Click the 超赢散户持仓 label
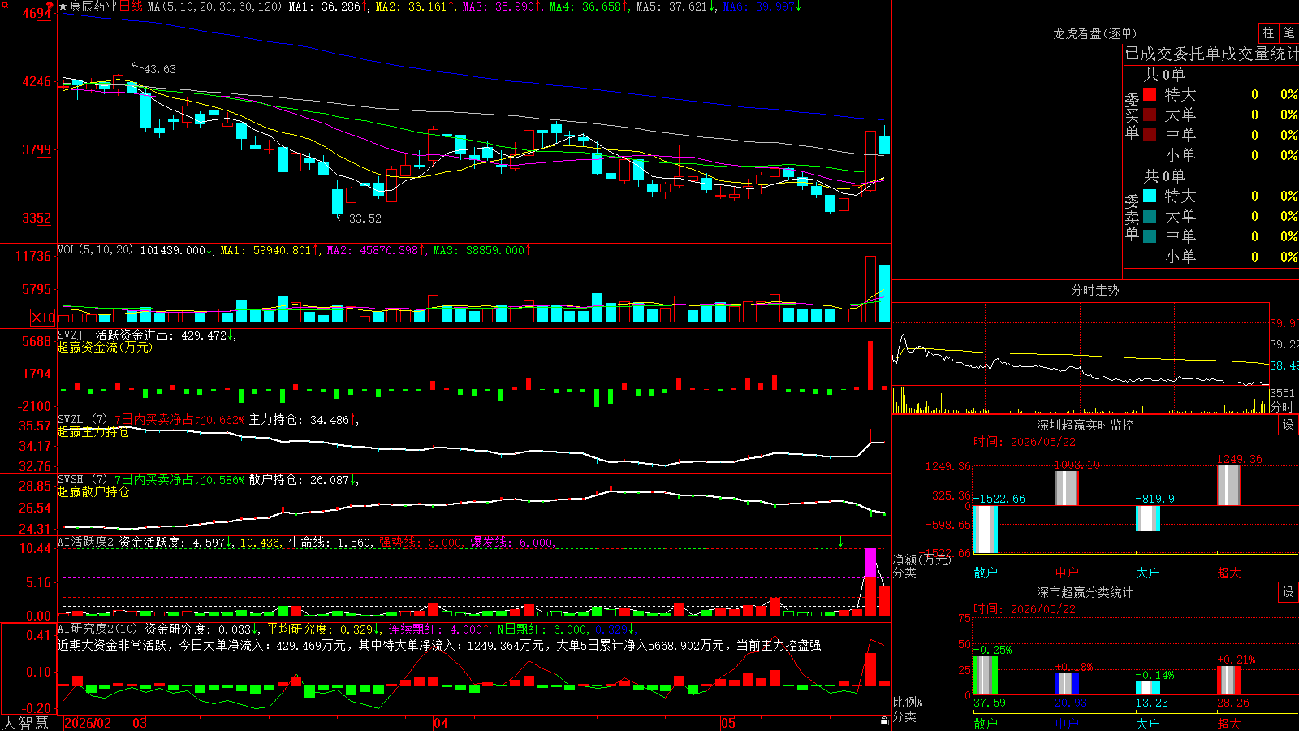The image size is (1299, 731). click(93, 491)
